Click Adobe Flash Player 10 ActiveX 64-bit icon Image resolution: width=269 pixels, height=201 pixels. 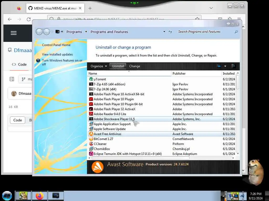click(91, 94)
